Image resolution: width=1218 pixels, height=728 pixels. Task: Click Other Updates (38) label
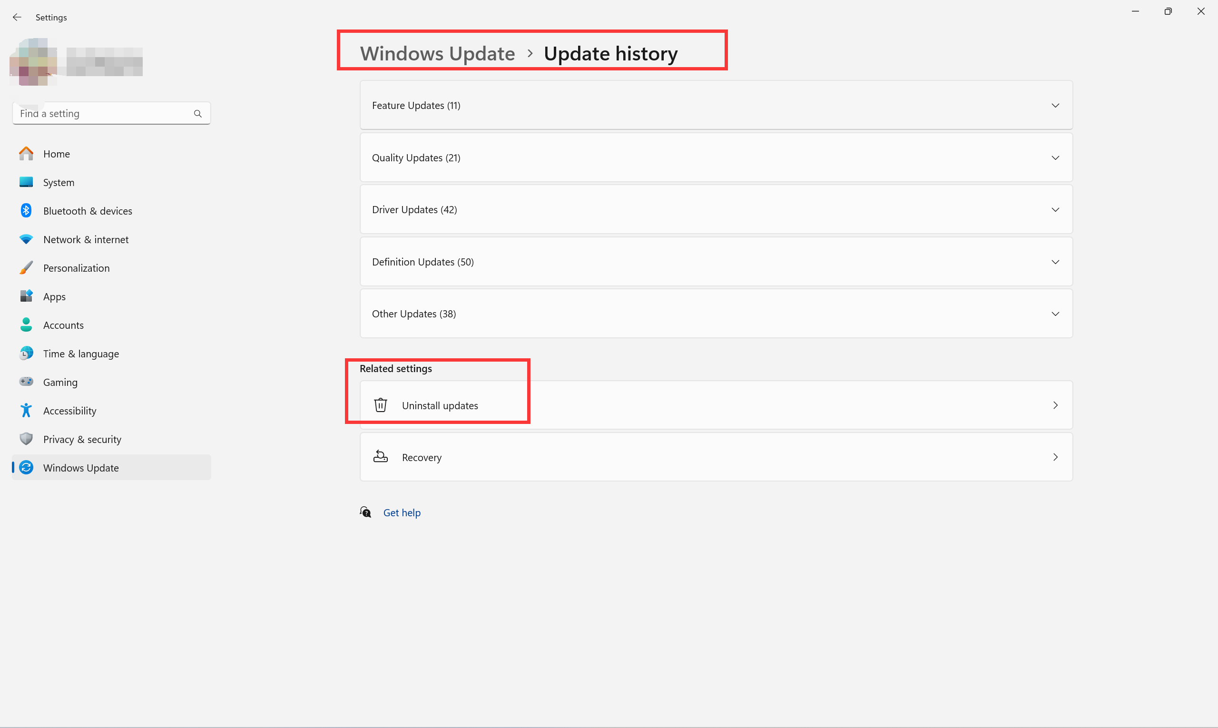point(414,314)
